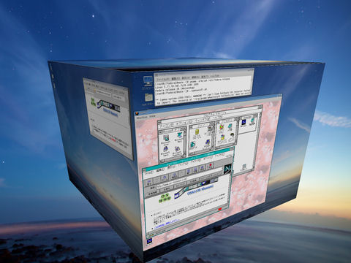Open Microsoft Excel icon in Program Manager
Screen dimensions: 351x263
coord(166,139)
